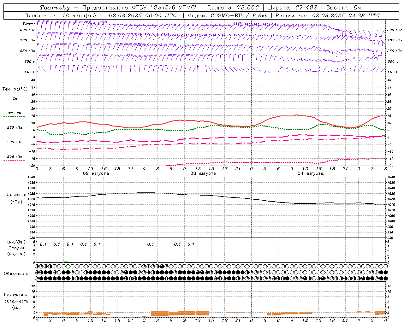This screenshot has width=404, height=323.
Task: Click the "(гПа)" pressure unit label
Action: coord(16,202)
